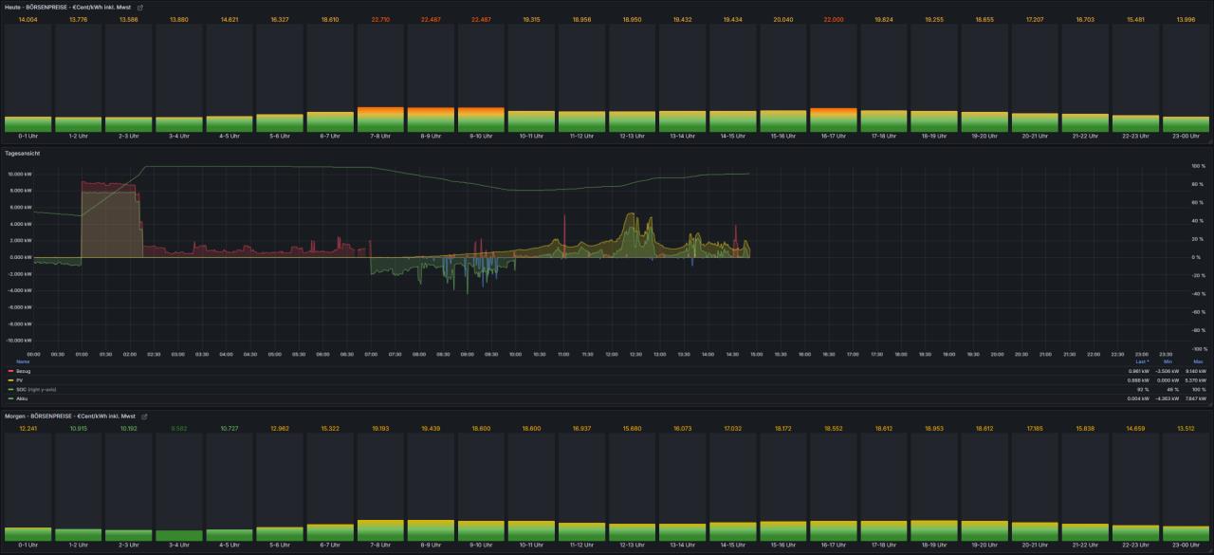
Task: Toggle visibility of the Bezug series
Action: [24, 370]
